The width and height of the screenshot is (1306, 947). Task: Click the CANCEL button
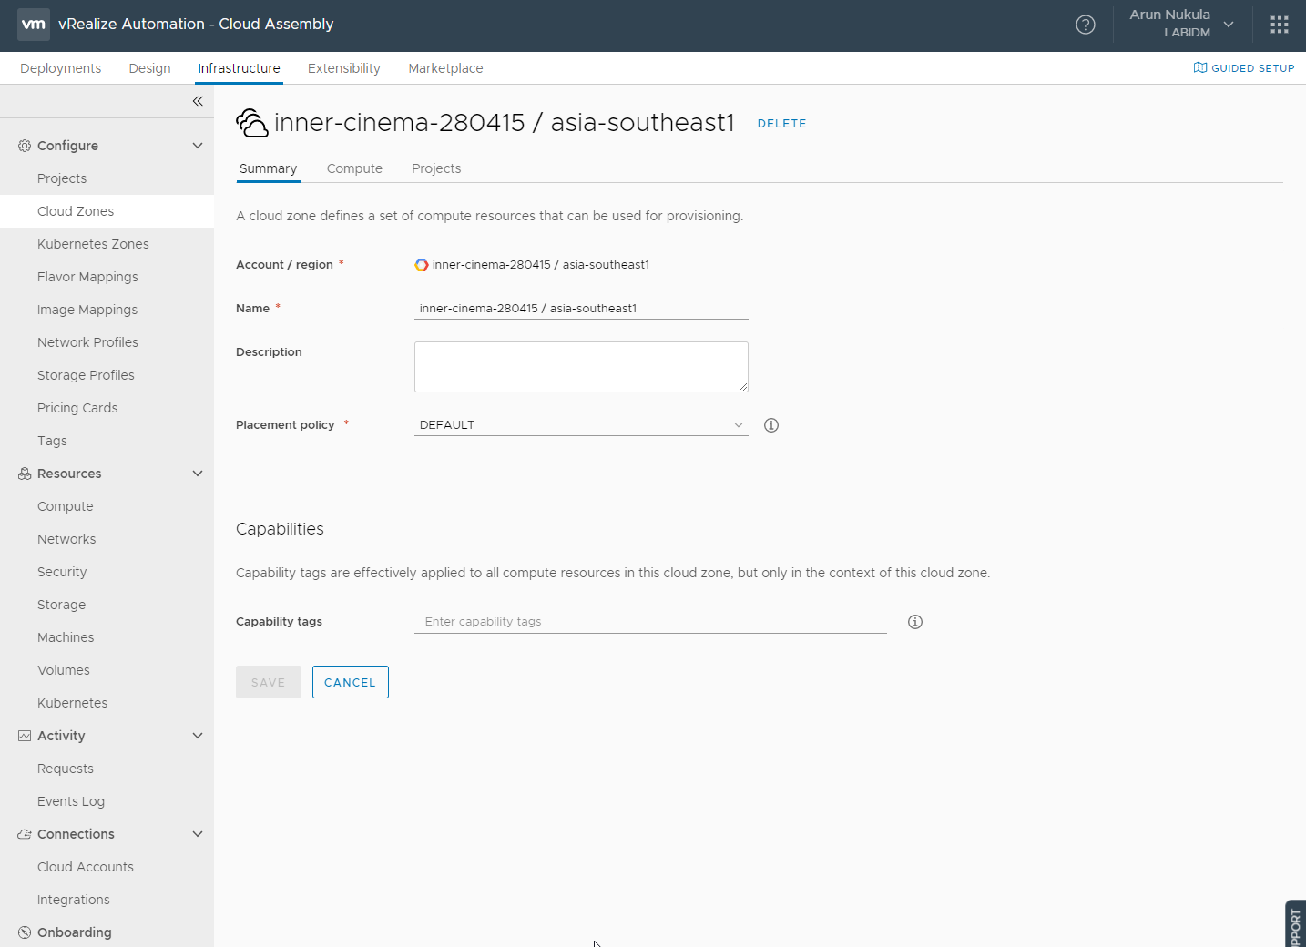point(351,682)
